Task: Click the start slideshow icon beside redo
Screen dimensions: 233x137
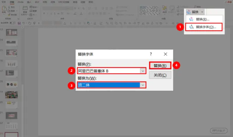Action: [34, 23]
